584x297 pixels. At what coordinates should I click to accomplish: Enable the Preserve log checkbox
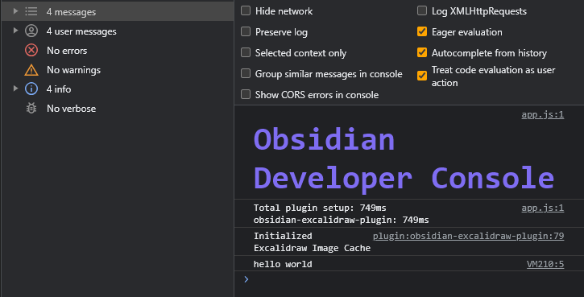click(246, 31)
